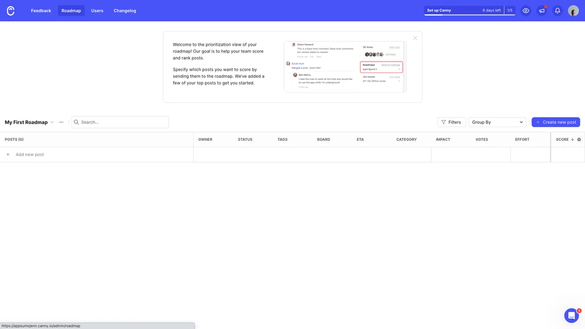
Task: Click Create new post button
Action: [x=556, y=122]
